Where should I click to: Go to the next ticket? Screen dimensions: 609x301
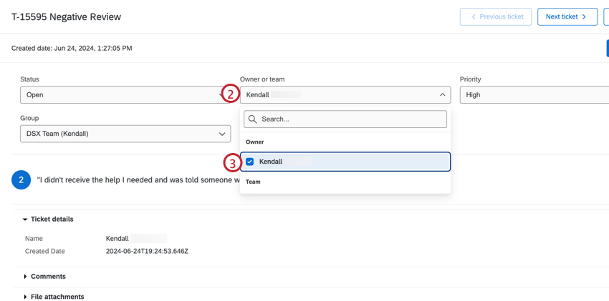tap(567, 16)
